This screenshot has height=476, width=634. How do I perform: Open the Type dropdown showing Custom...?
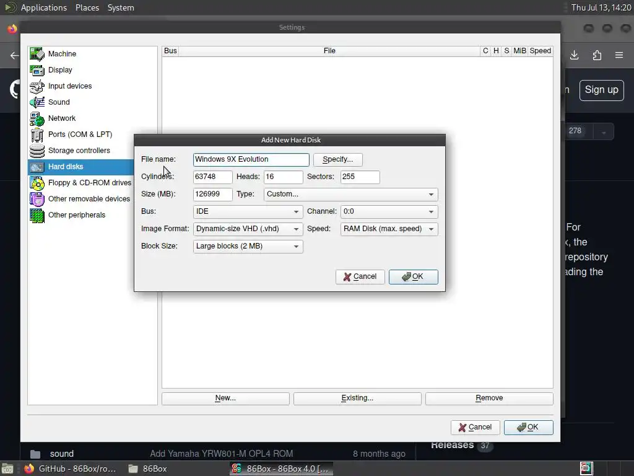(x=350, y=194)
